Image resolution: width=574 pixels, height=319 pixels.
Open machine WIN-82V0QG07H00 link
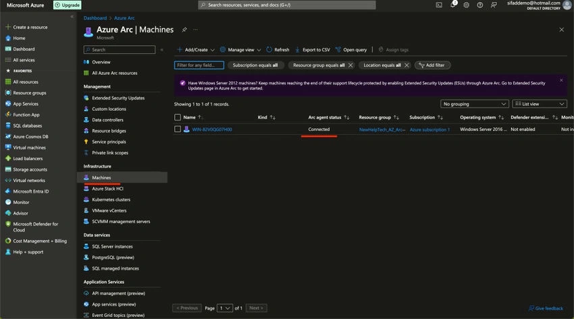pyautogui.click(x=212, y=129)
